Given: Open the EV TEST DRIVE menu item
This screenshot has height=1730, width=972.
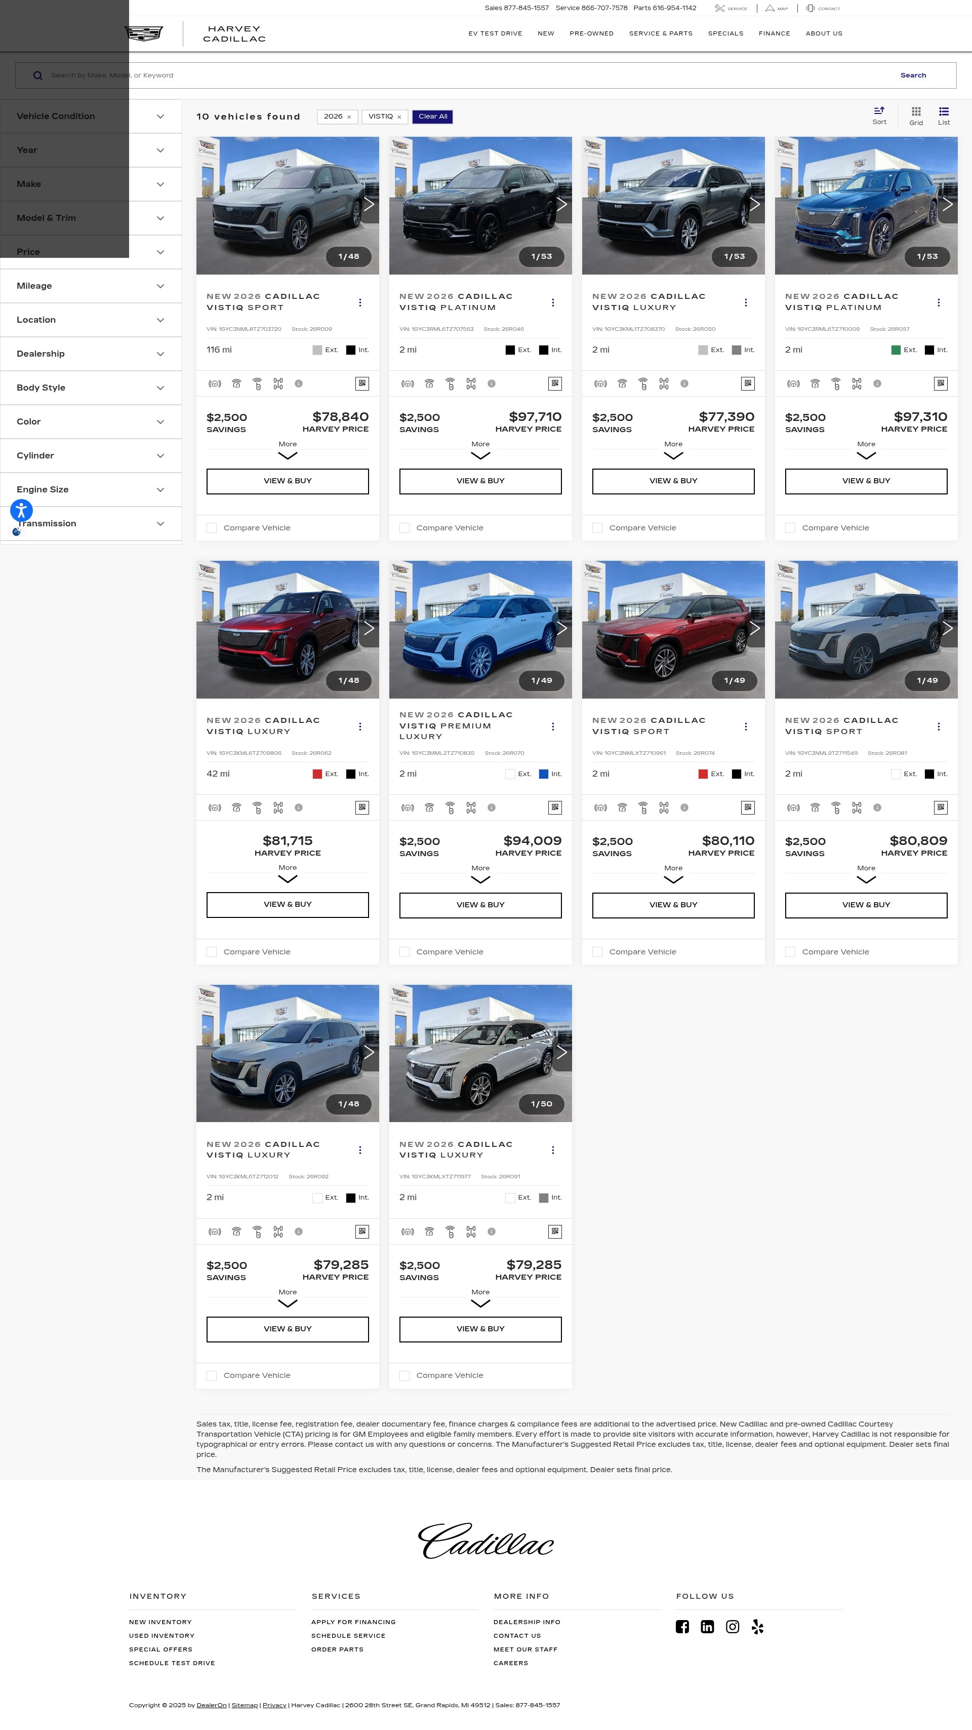Looking at the screenshot, I should tap(495, 33).
